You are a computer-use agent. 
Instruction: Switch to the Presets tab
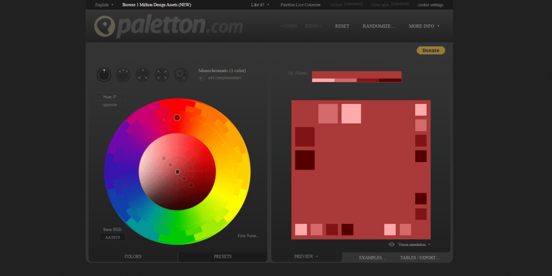(x=223, y=257)
